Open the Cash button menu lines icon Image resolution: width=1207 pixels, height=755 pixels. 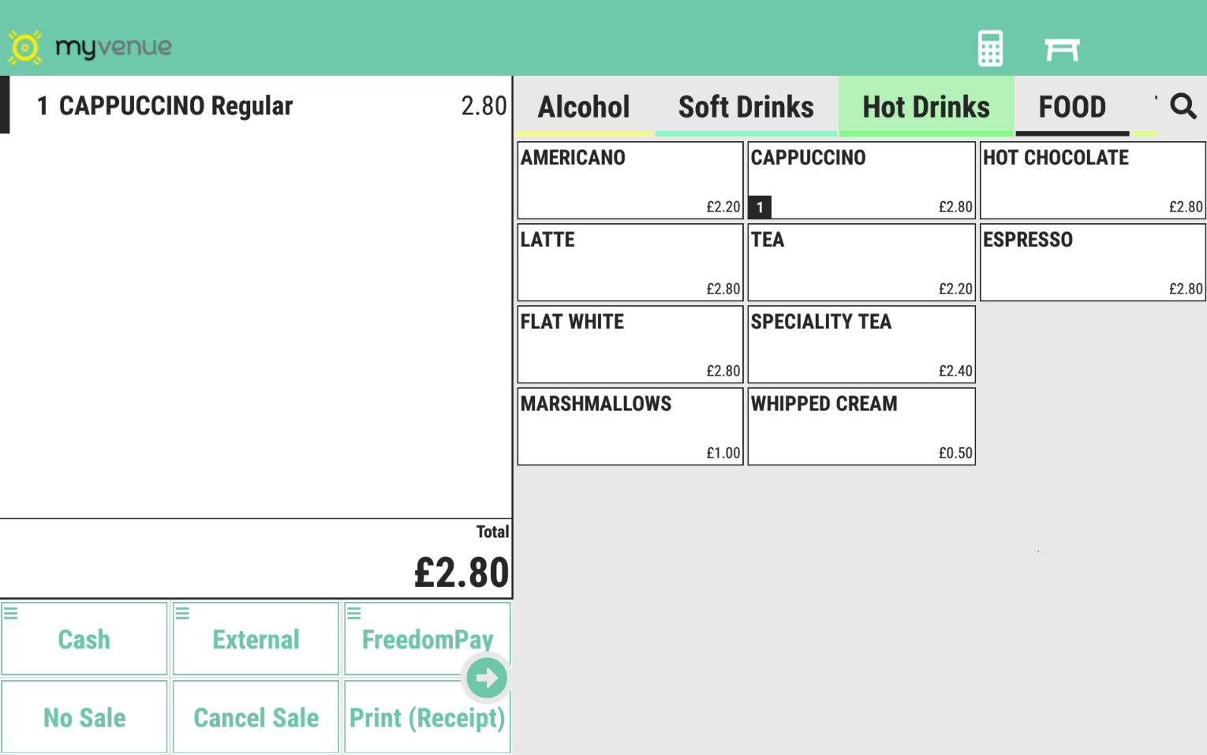pyautogui.click(x=11, y=613)
